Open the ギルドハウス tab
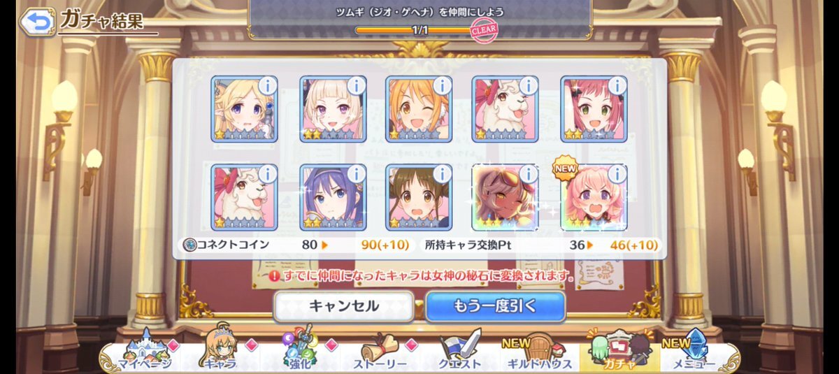Screen dimensions: 839x374 538,353
